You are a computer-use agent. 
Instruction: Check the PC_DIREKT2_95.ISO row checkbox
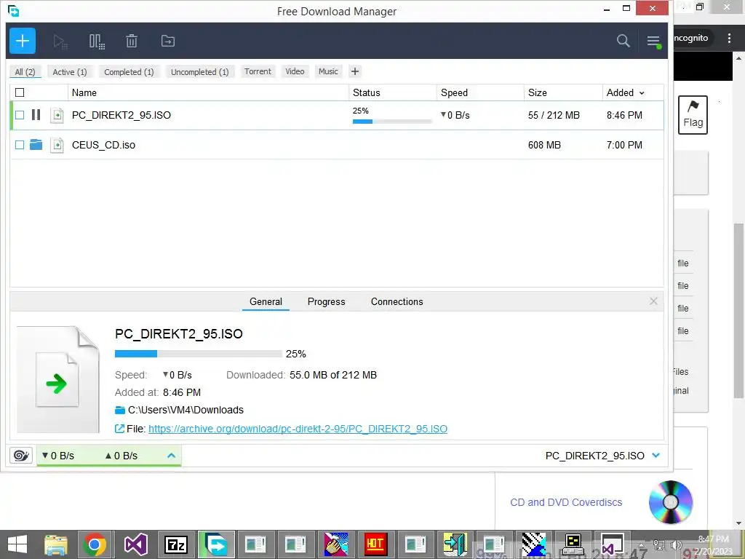coord(20,114)
